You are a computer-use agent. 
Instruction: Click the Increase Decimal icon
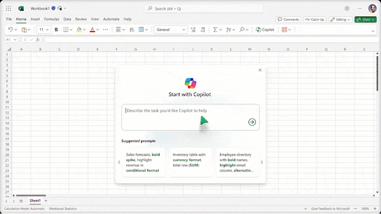pyautogui.click(x=193, y=29)
